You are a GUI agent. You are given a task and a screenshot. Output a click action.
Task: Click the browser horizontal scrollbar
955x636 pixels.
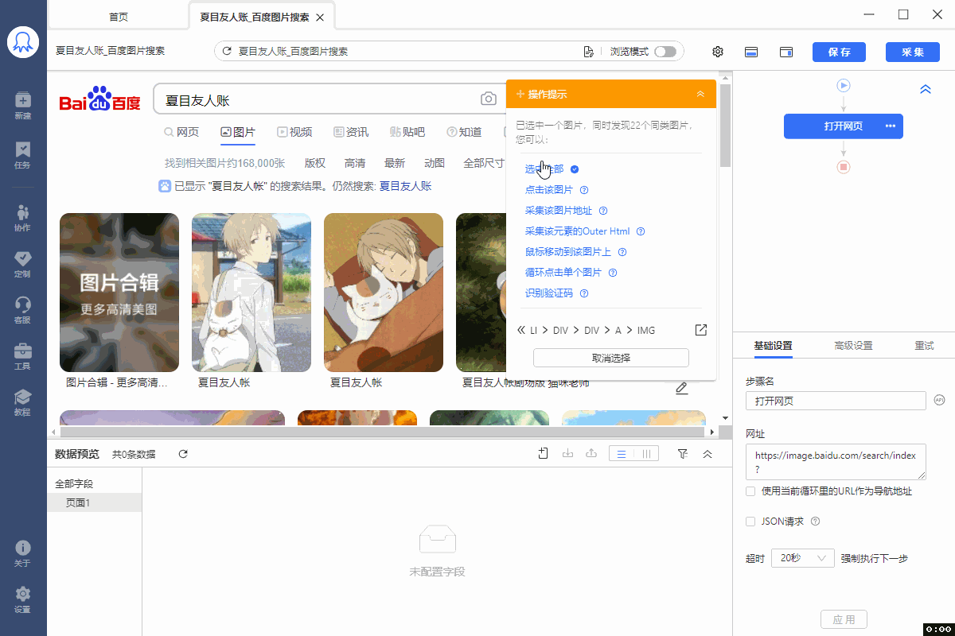pyautogui.click(x=383, y=432)
